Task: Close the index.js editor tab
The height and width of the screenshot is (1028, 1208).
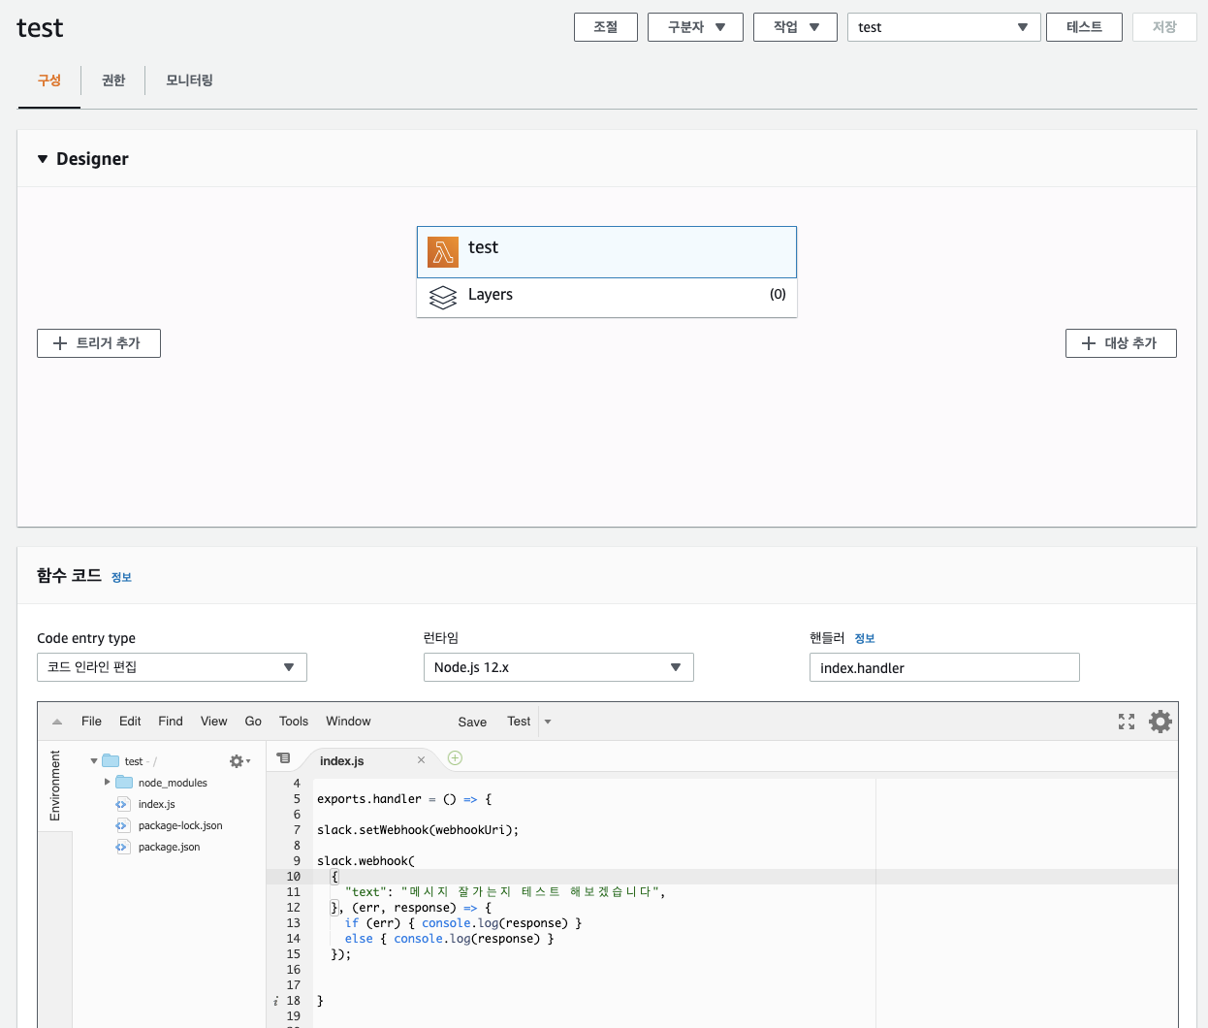Action: (x=421, y=760)
